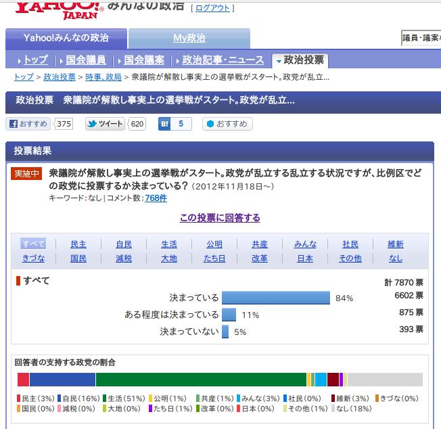The height and width of the screenshot is (429, 441).
Task: Click the 時事、政局 breadcrumb link
Action: click(x=103, y=77)
